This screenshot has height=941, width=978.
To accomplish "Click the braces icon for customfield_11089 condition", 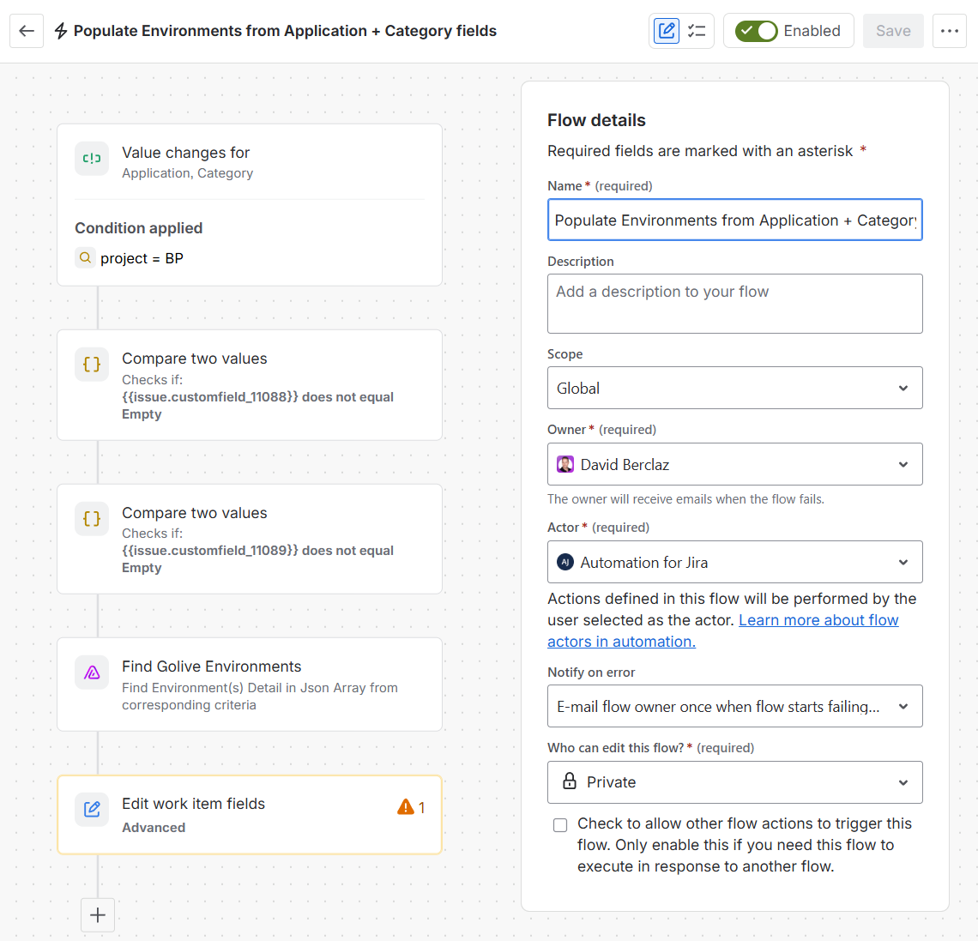I will 92,518.
